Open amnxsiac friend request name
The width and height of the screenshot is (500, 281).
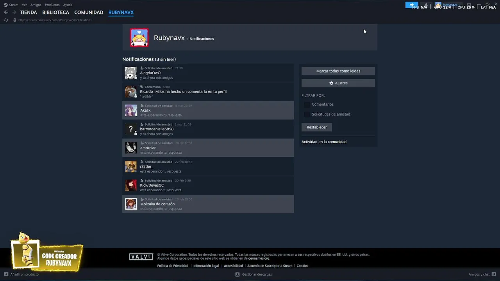[x=148, y=148]
